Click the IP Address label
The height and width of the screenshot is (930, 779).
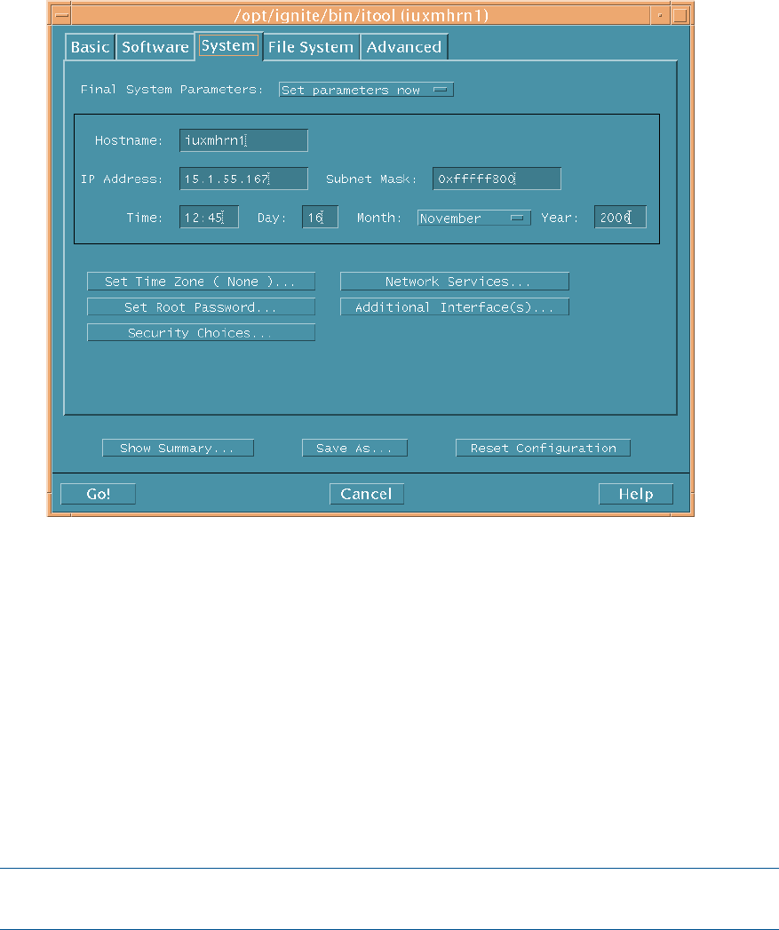click(x=122, y=179)
